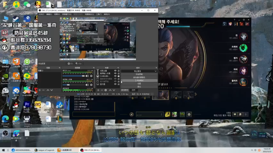Click the 退出 button in OBS controls

pyautogui.click(x=139, y=87)
